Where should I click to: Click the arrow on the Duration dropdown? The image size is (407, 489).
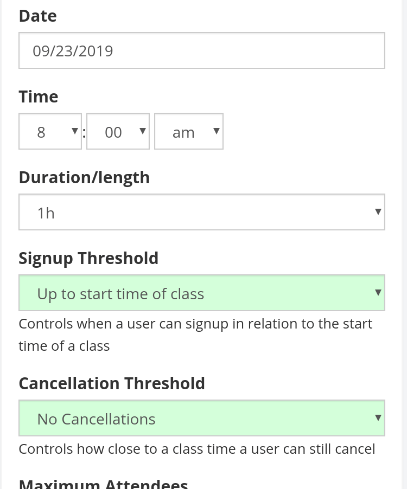point(378,211)
